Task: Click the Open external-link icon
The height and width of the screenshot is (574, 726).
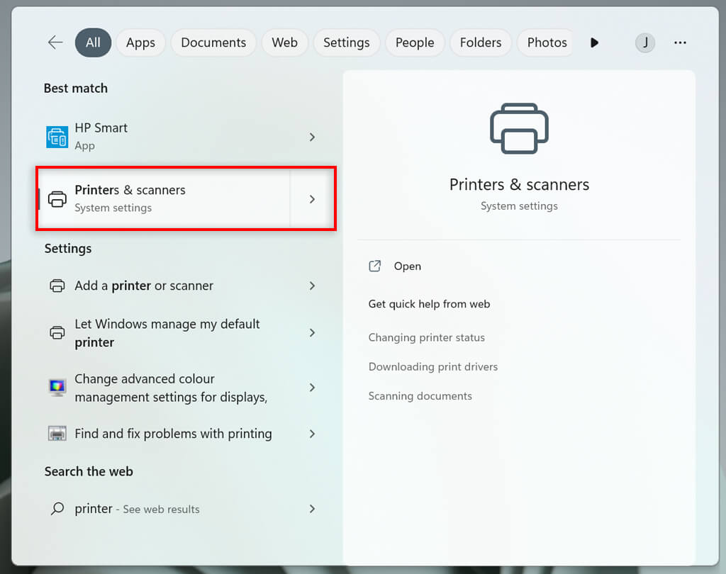Action: (374, 266)
